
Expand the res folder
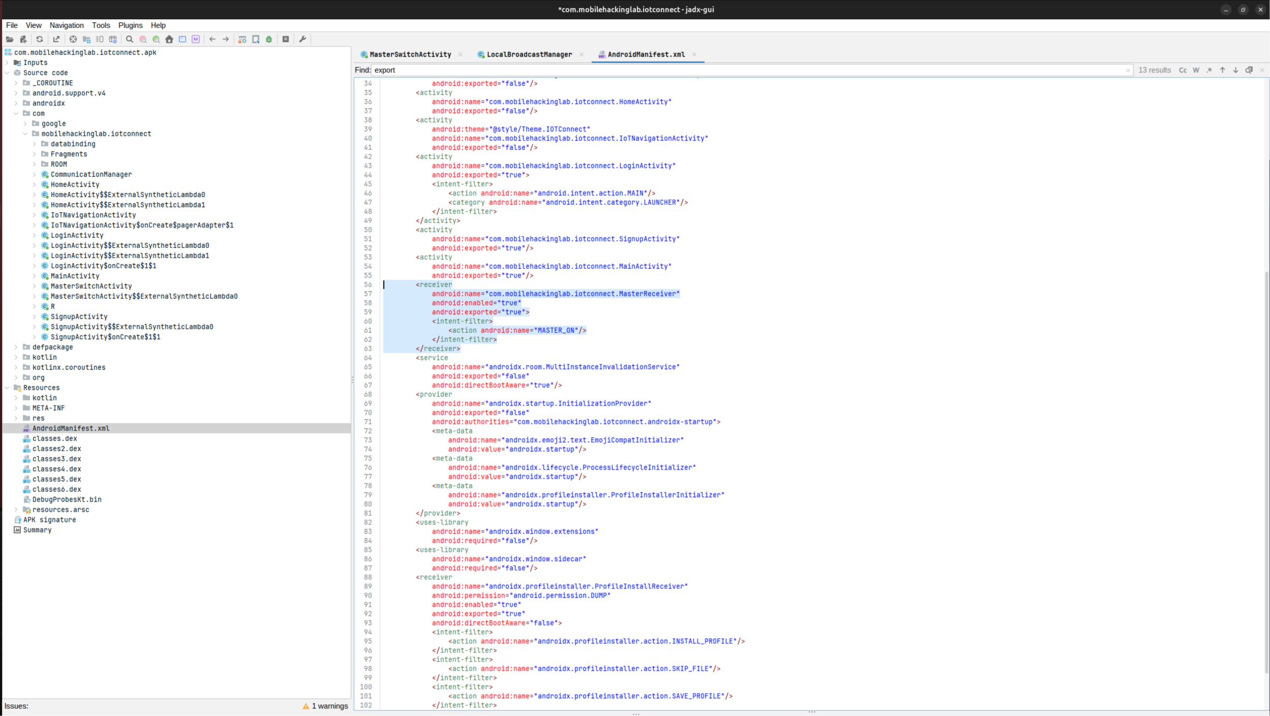coord(16,418)
